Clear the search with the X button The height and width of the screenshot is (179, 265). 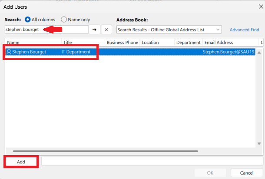click(x=106, y=30)
